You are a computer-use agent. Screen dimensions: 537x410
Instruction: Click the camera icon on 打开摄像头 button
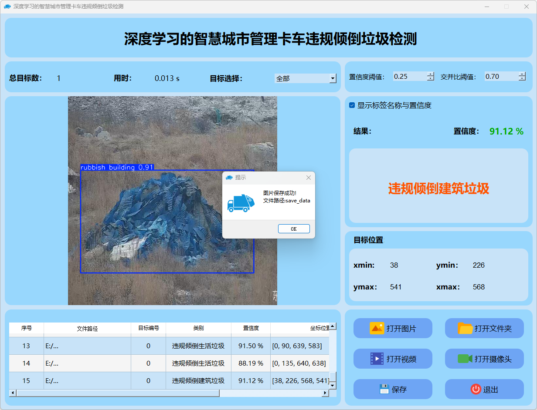click(x=465, y=359)
